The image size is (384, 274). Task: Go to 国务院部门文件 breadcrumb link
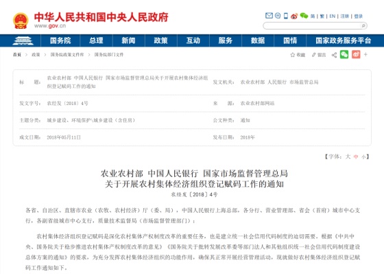(109, 55)
